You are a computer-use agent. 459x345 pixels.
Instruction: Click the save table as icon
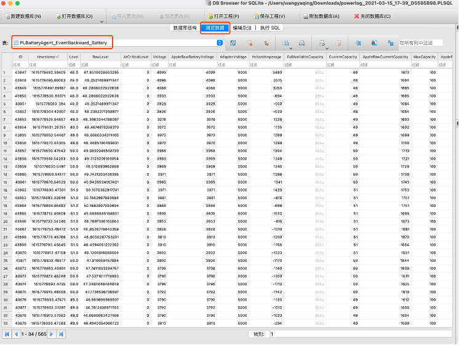coord(285,43)
